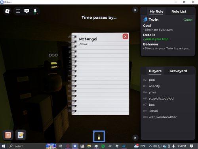This screenshot has height=149, width=198.
Task: Open the network icon in tray
Action: (x=160, y=146)
